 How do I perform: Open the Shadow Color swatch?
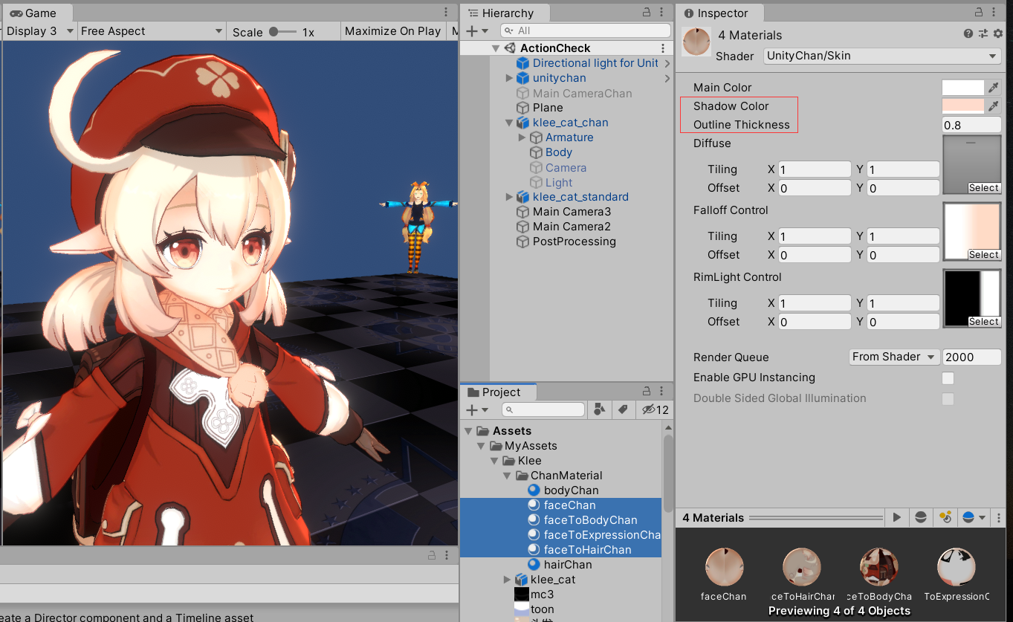(963, 106)
